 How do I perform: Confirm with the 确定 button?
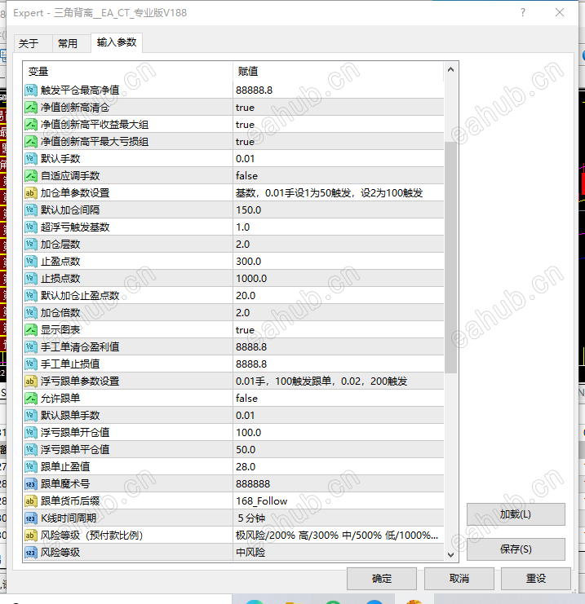(382, 579)
